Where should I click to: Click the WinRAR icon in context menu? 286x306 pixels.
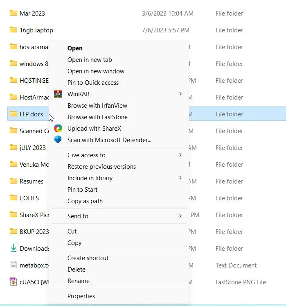coord(58,94)
